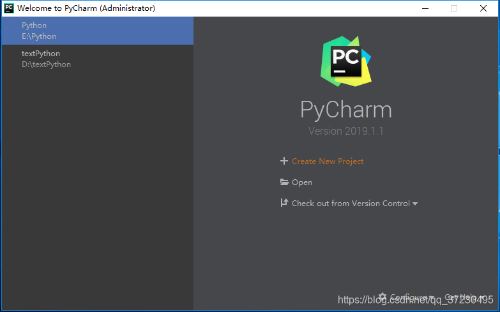
Task: Click the E:\Python path text
Action: 39,36
